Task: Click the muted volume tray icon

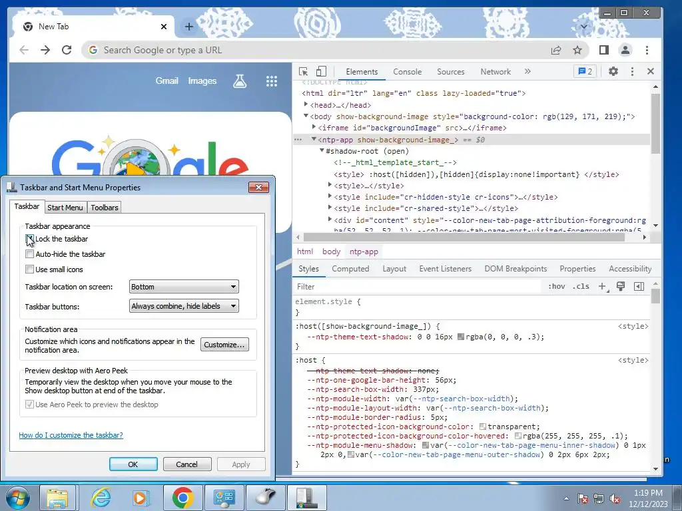Action: tap(615, 499)
